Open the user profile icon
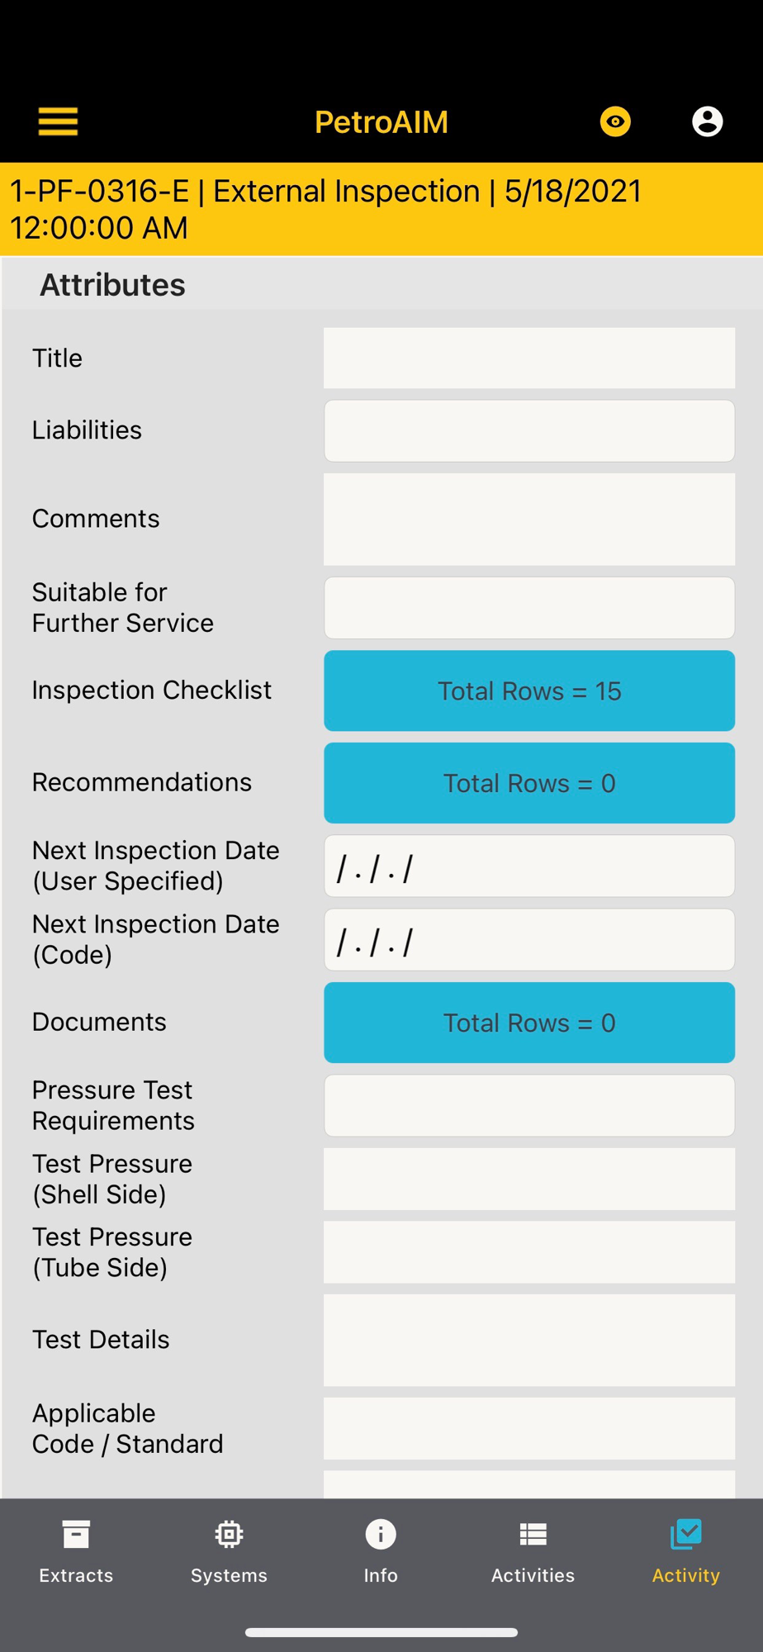Image resolution: width=763 pixels, height=1652 pixels. pyautogui.click(x=707, y=121)
